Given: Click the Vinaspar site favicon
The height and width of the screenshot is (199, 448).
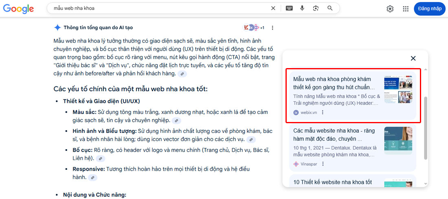Looking at the screenshot, I should pyautogui.click(x=296, y=164).
